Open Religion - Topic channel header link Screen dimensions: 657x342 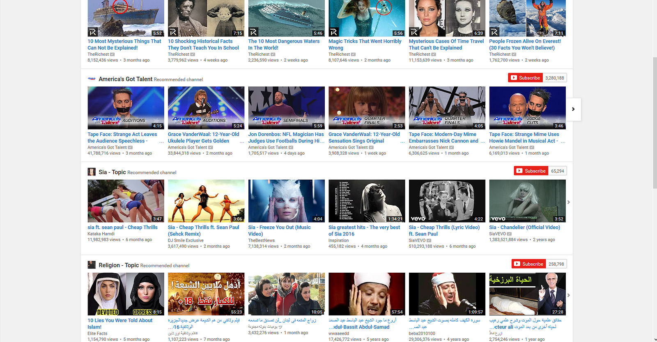tap(119, 265)
